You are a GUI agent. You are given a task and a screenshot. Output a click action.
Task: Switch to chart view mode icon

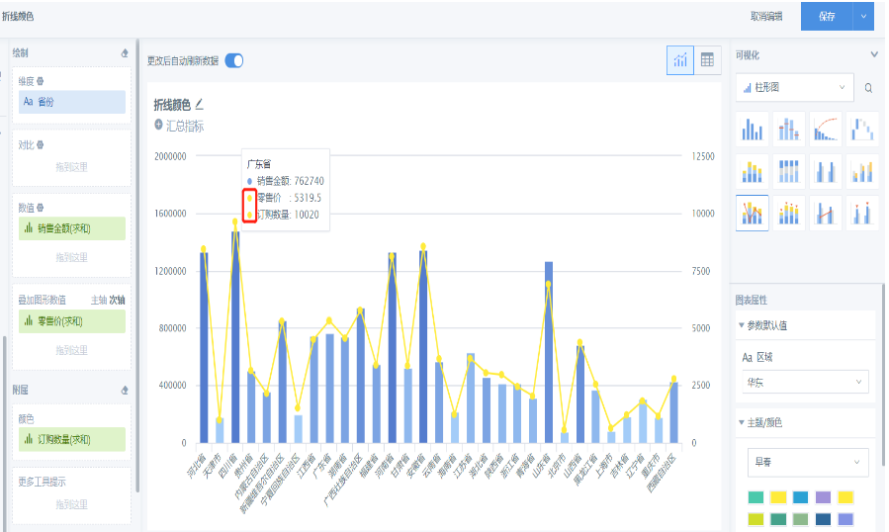(679, 60)
